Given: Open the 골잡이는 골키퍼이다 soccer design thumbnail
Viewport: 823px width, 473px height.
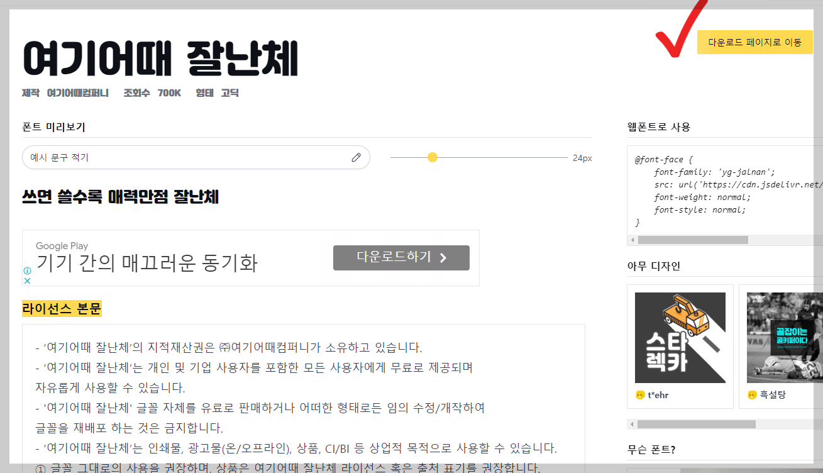Looking at the screenshot, I should point(785,337).
